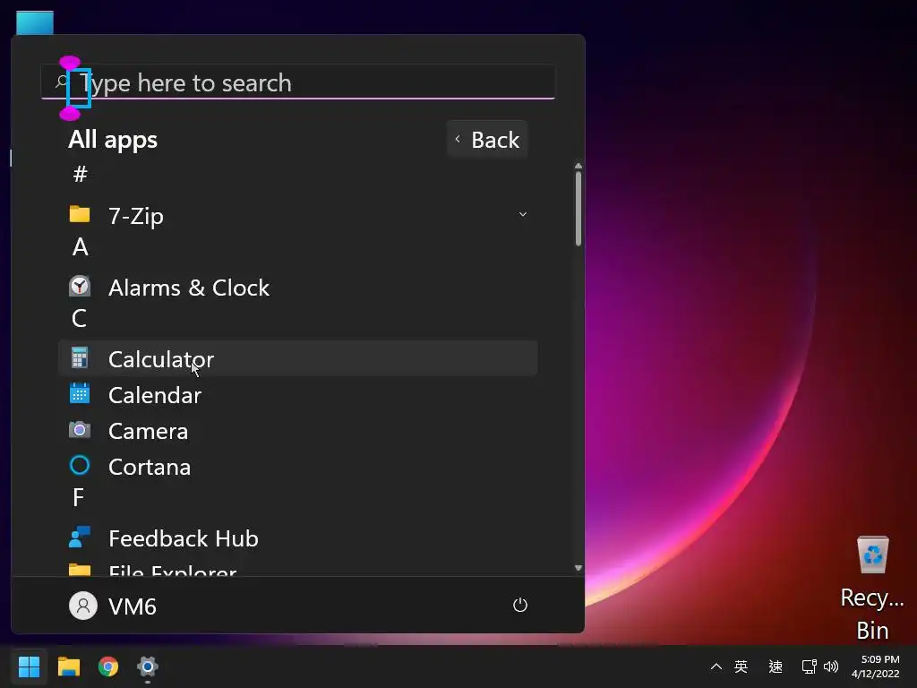Show hidden tray icons chevron
This screenshot has width=917, height=688.
coord(716,666)
